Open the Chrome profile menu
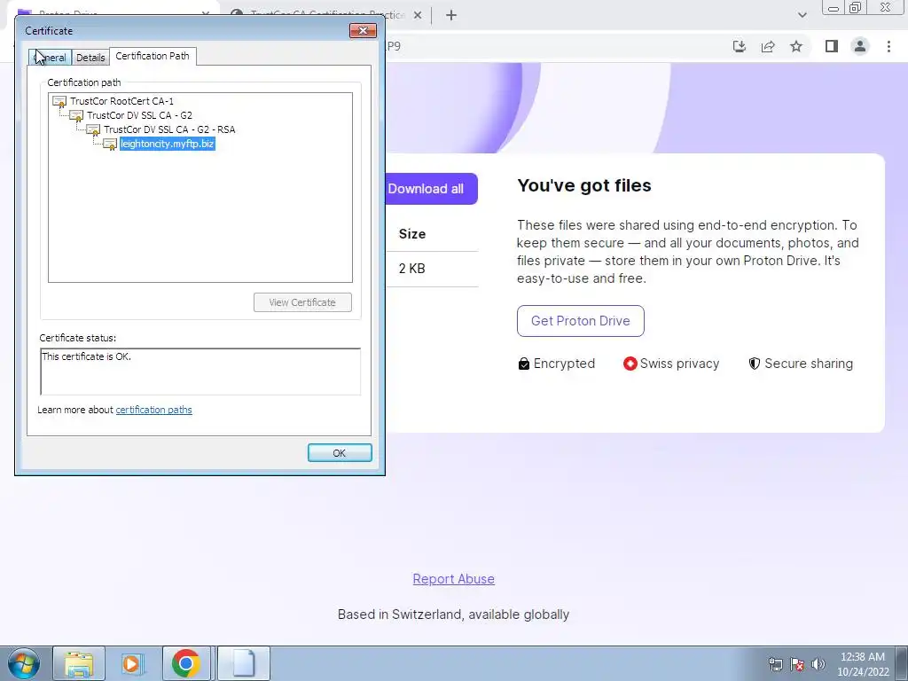Image resolution: width=908 pixels, height=681 pixels. coord(860,46)
